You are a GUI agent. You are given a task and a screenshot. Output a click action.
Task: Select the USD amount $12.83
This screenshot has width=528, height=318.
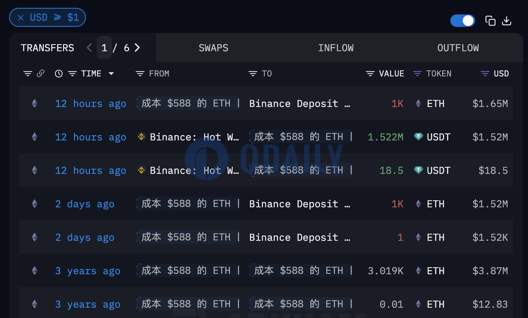point(490,304)
